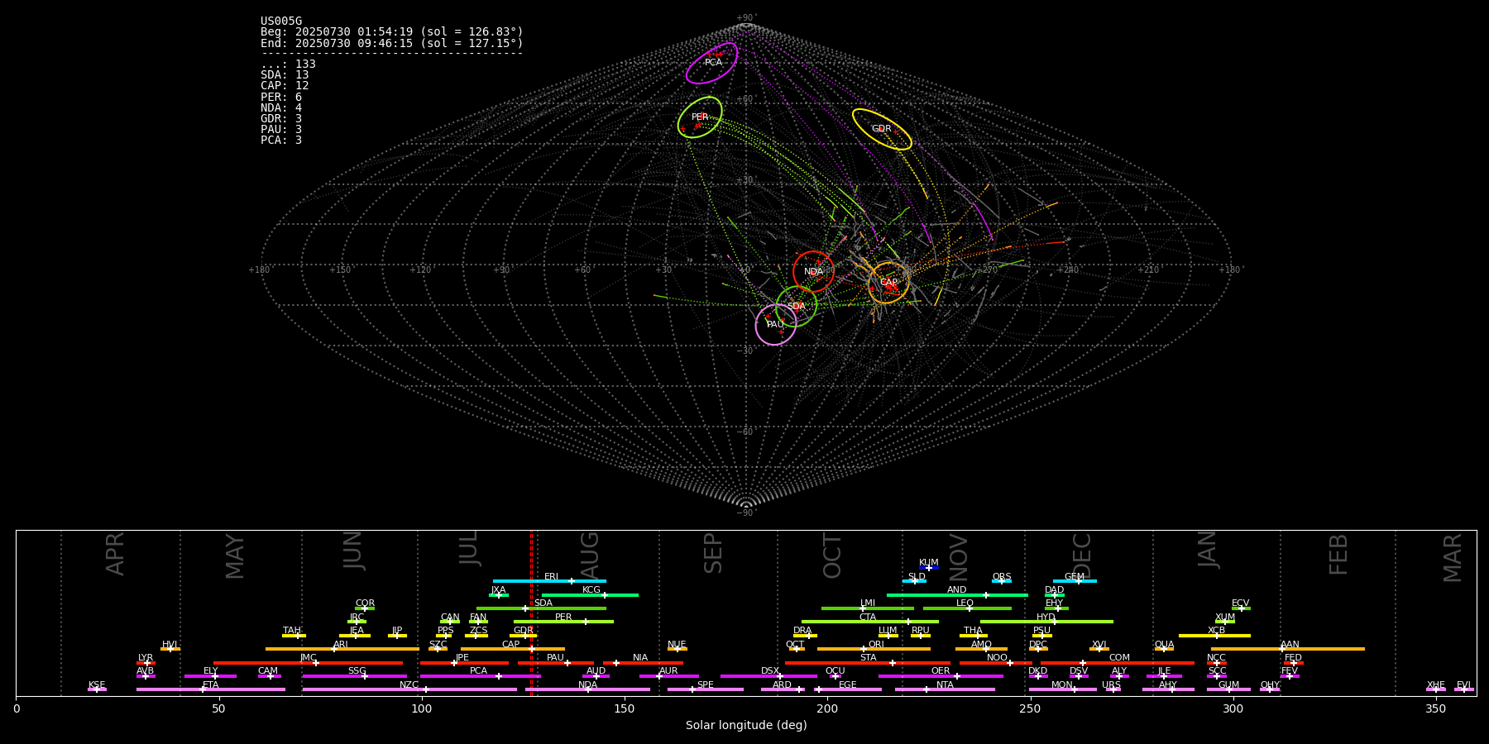Select the 'SDA: 13' count entry

click(x=285, y=74)
